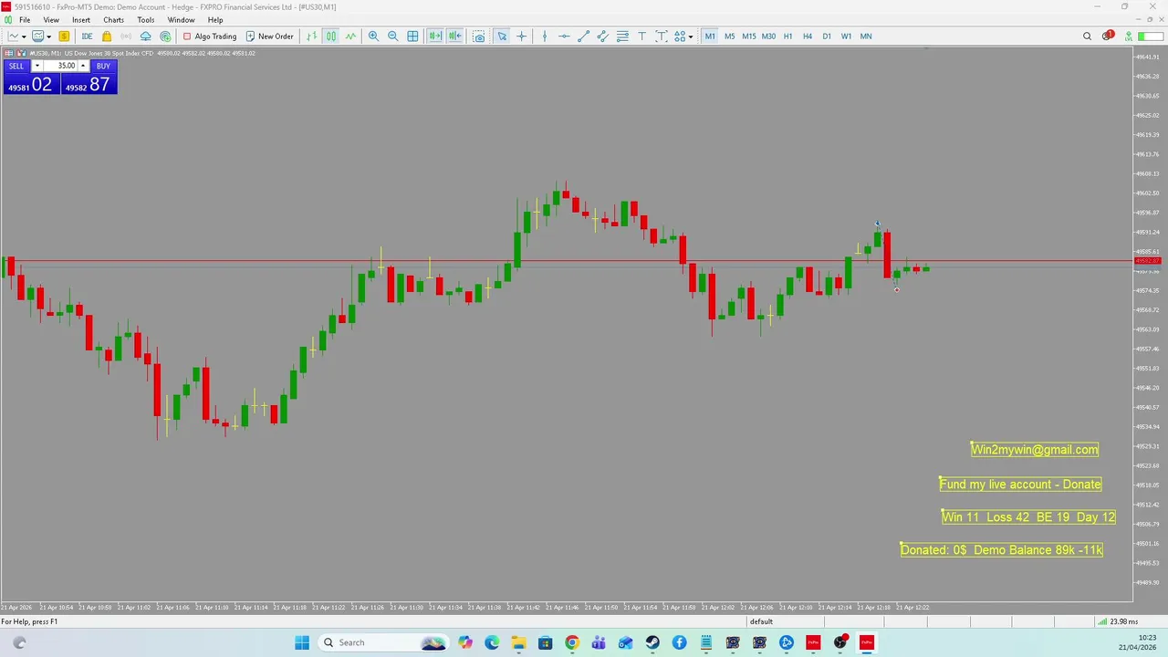The image size is (1168, 657).
Task: Click the 35.00 volume input field
Action: pos(60,66)
